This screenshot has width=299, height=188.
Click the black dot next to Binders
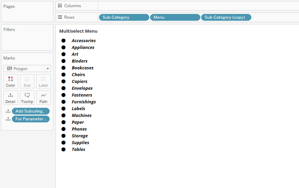[x=64, y=61]
